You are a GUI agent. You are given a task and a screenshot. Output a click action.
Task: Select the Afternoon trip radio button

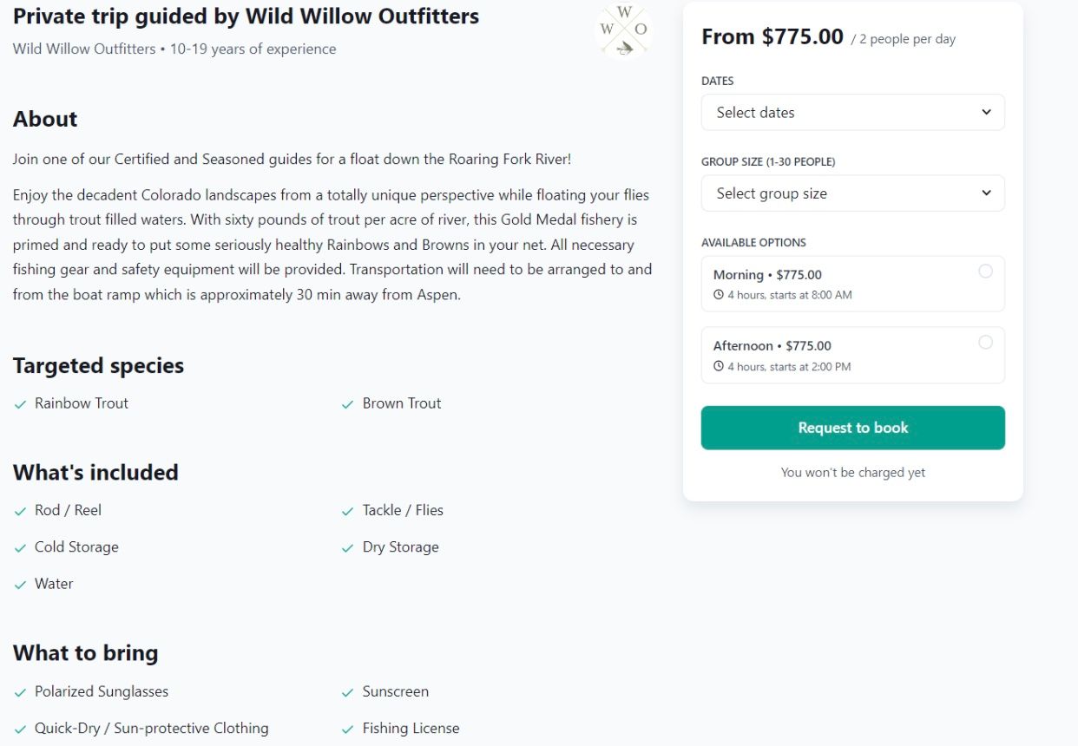[985, 343]
